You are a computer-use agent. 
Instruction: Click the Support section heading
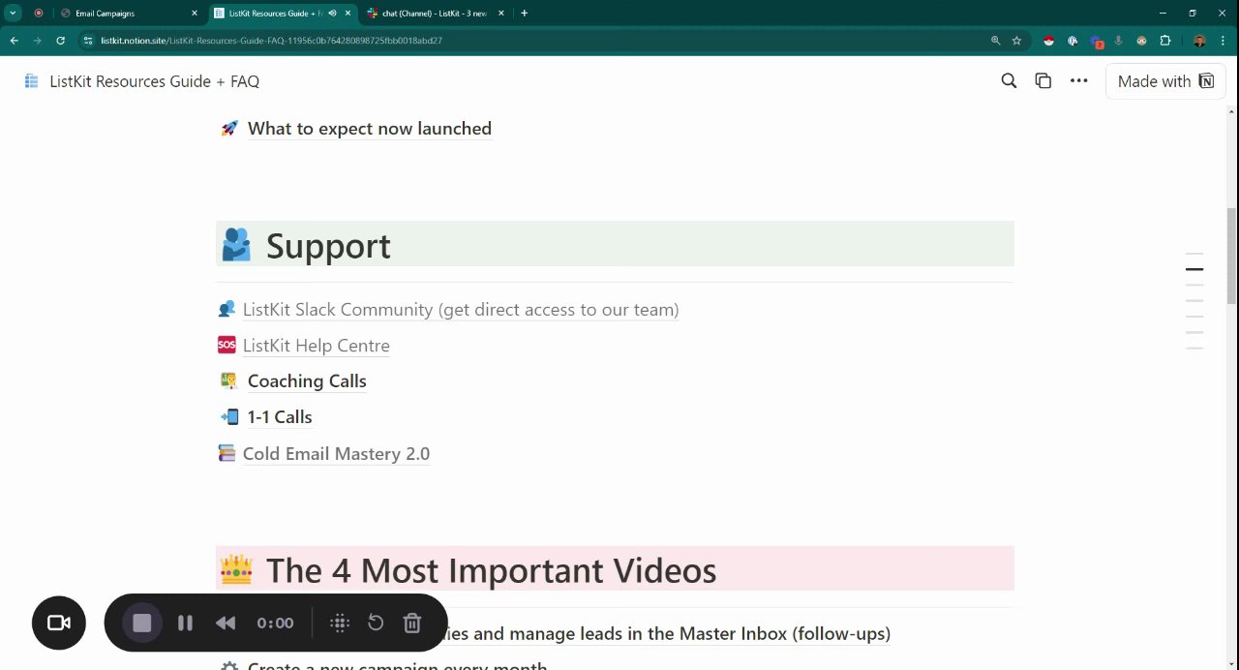[x=328, y=246]
